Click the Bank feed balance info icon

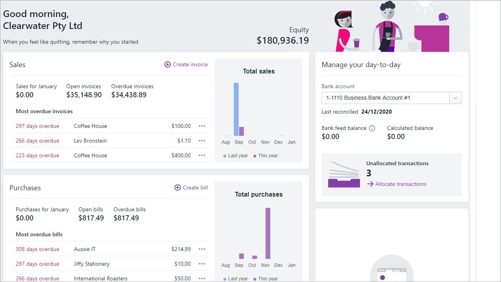(372, 128)
